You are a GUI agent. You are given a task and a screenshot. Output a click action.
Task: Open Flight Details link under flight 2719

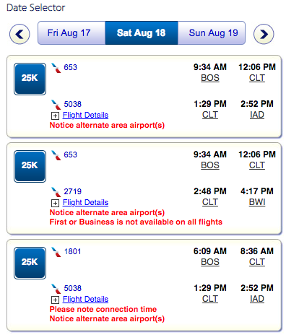(85, 202)
